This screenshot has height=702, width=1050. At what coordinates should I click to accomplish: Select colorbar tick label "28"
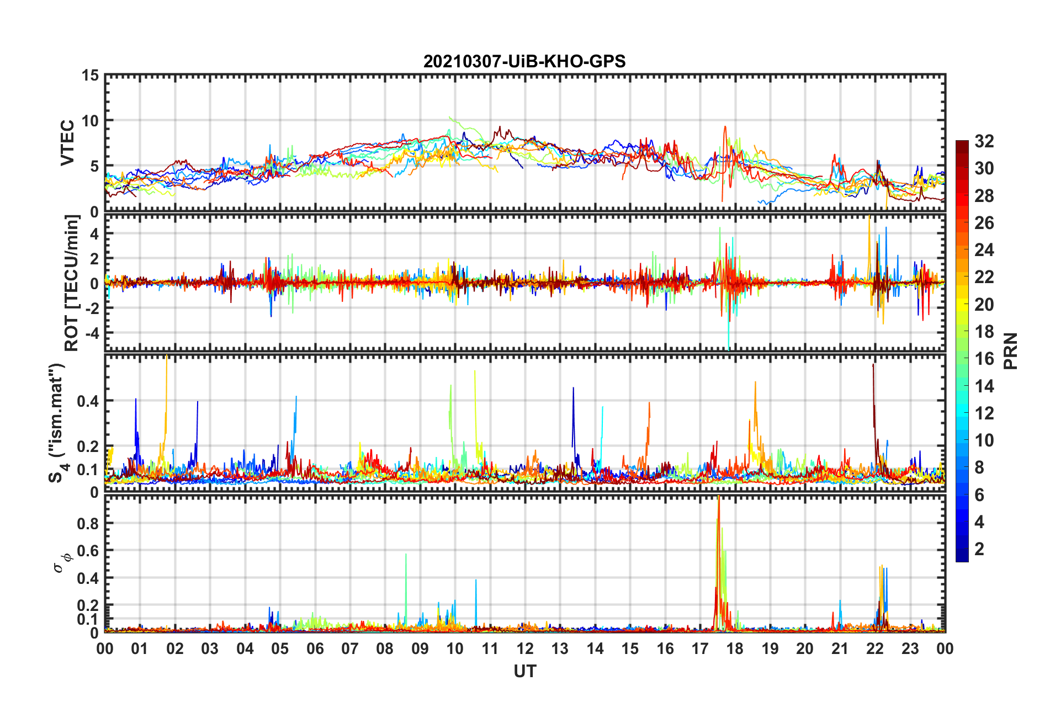984,195
